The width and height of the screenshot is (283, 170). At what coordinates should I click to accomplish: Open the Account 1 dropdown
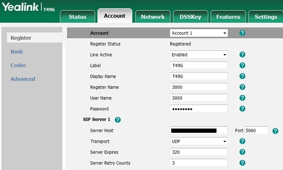coord(199,33)
